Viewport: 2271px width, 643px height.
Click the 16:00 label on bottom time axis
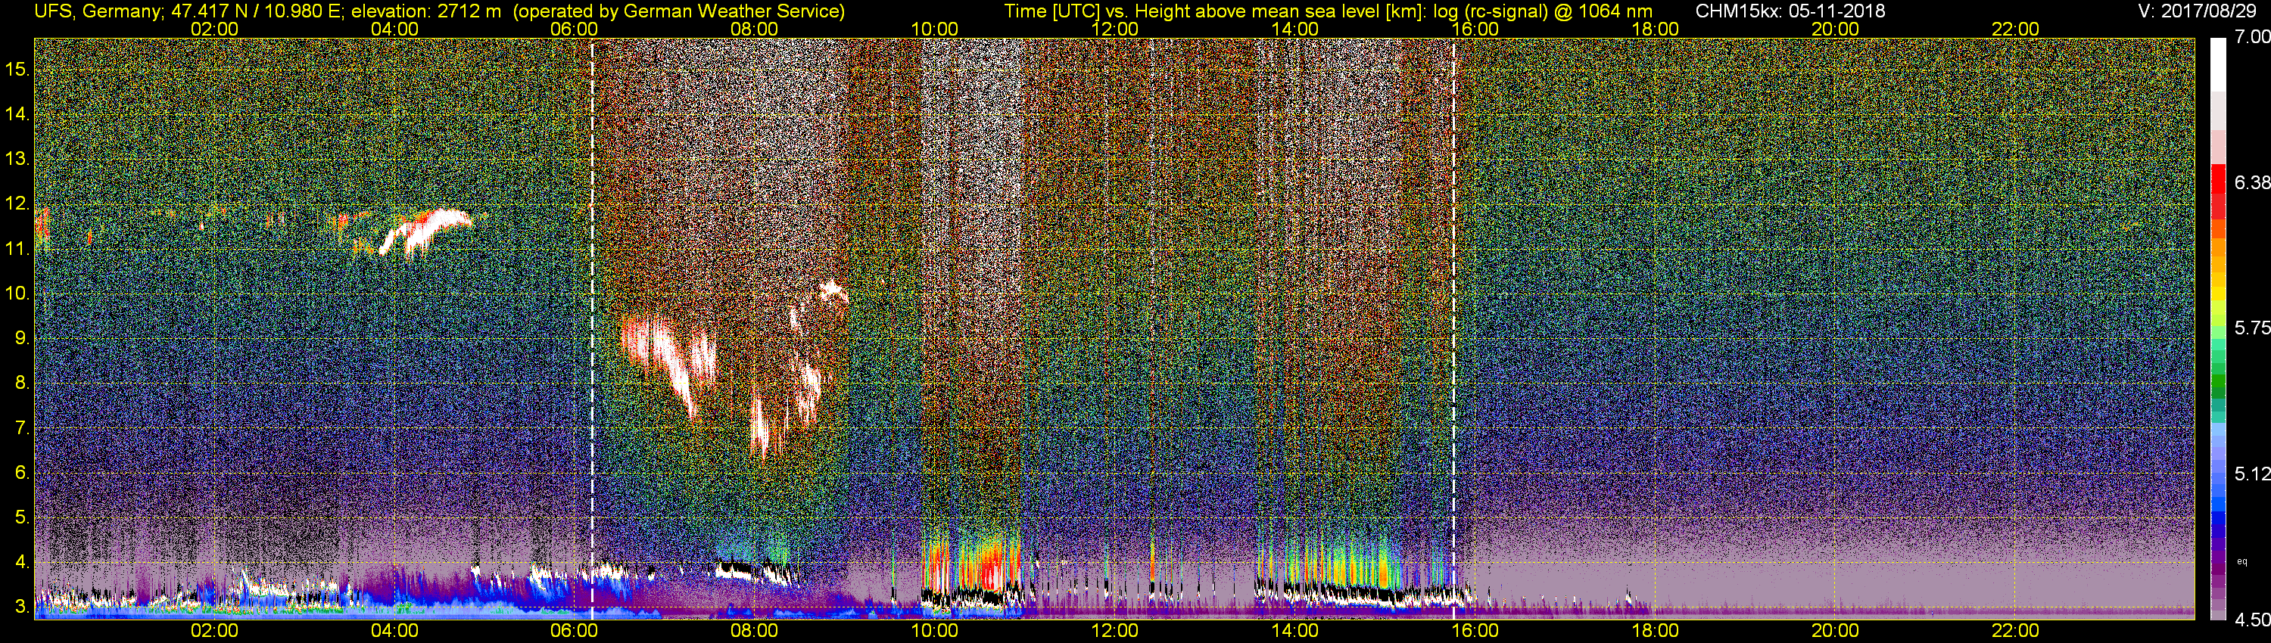click(1475, 631)
